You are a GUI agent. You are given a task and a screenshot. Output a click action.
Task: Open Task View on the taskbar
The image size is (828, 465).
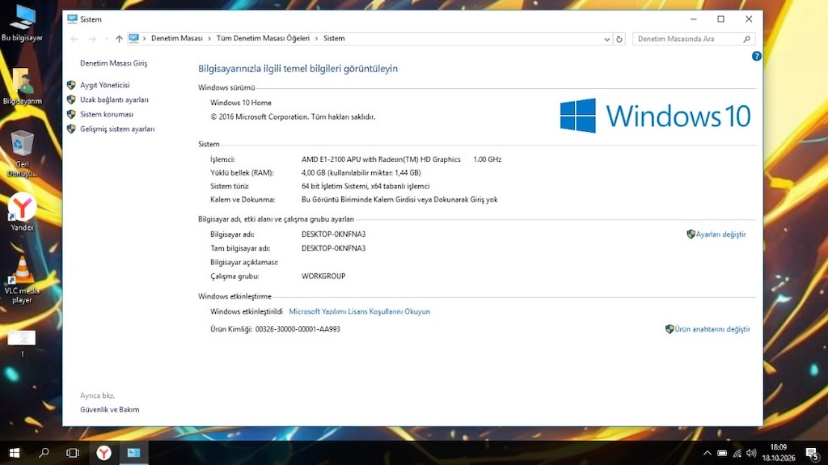73,453
